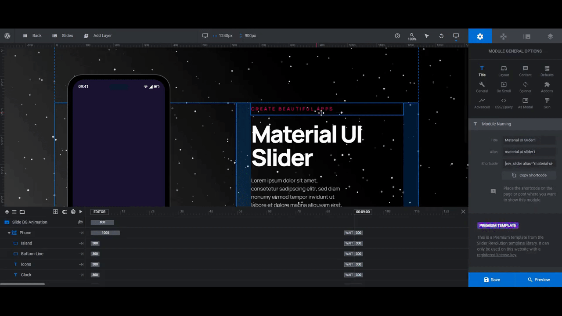Select the Slide BG Animation row
Screen dimensions: 562x316
(43, 222)
